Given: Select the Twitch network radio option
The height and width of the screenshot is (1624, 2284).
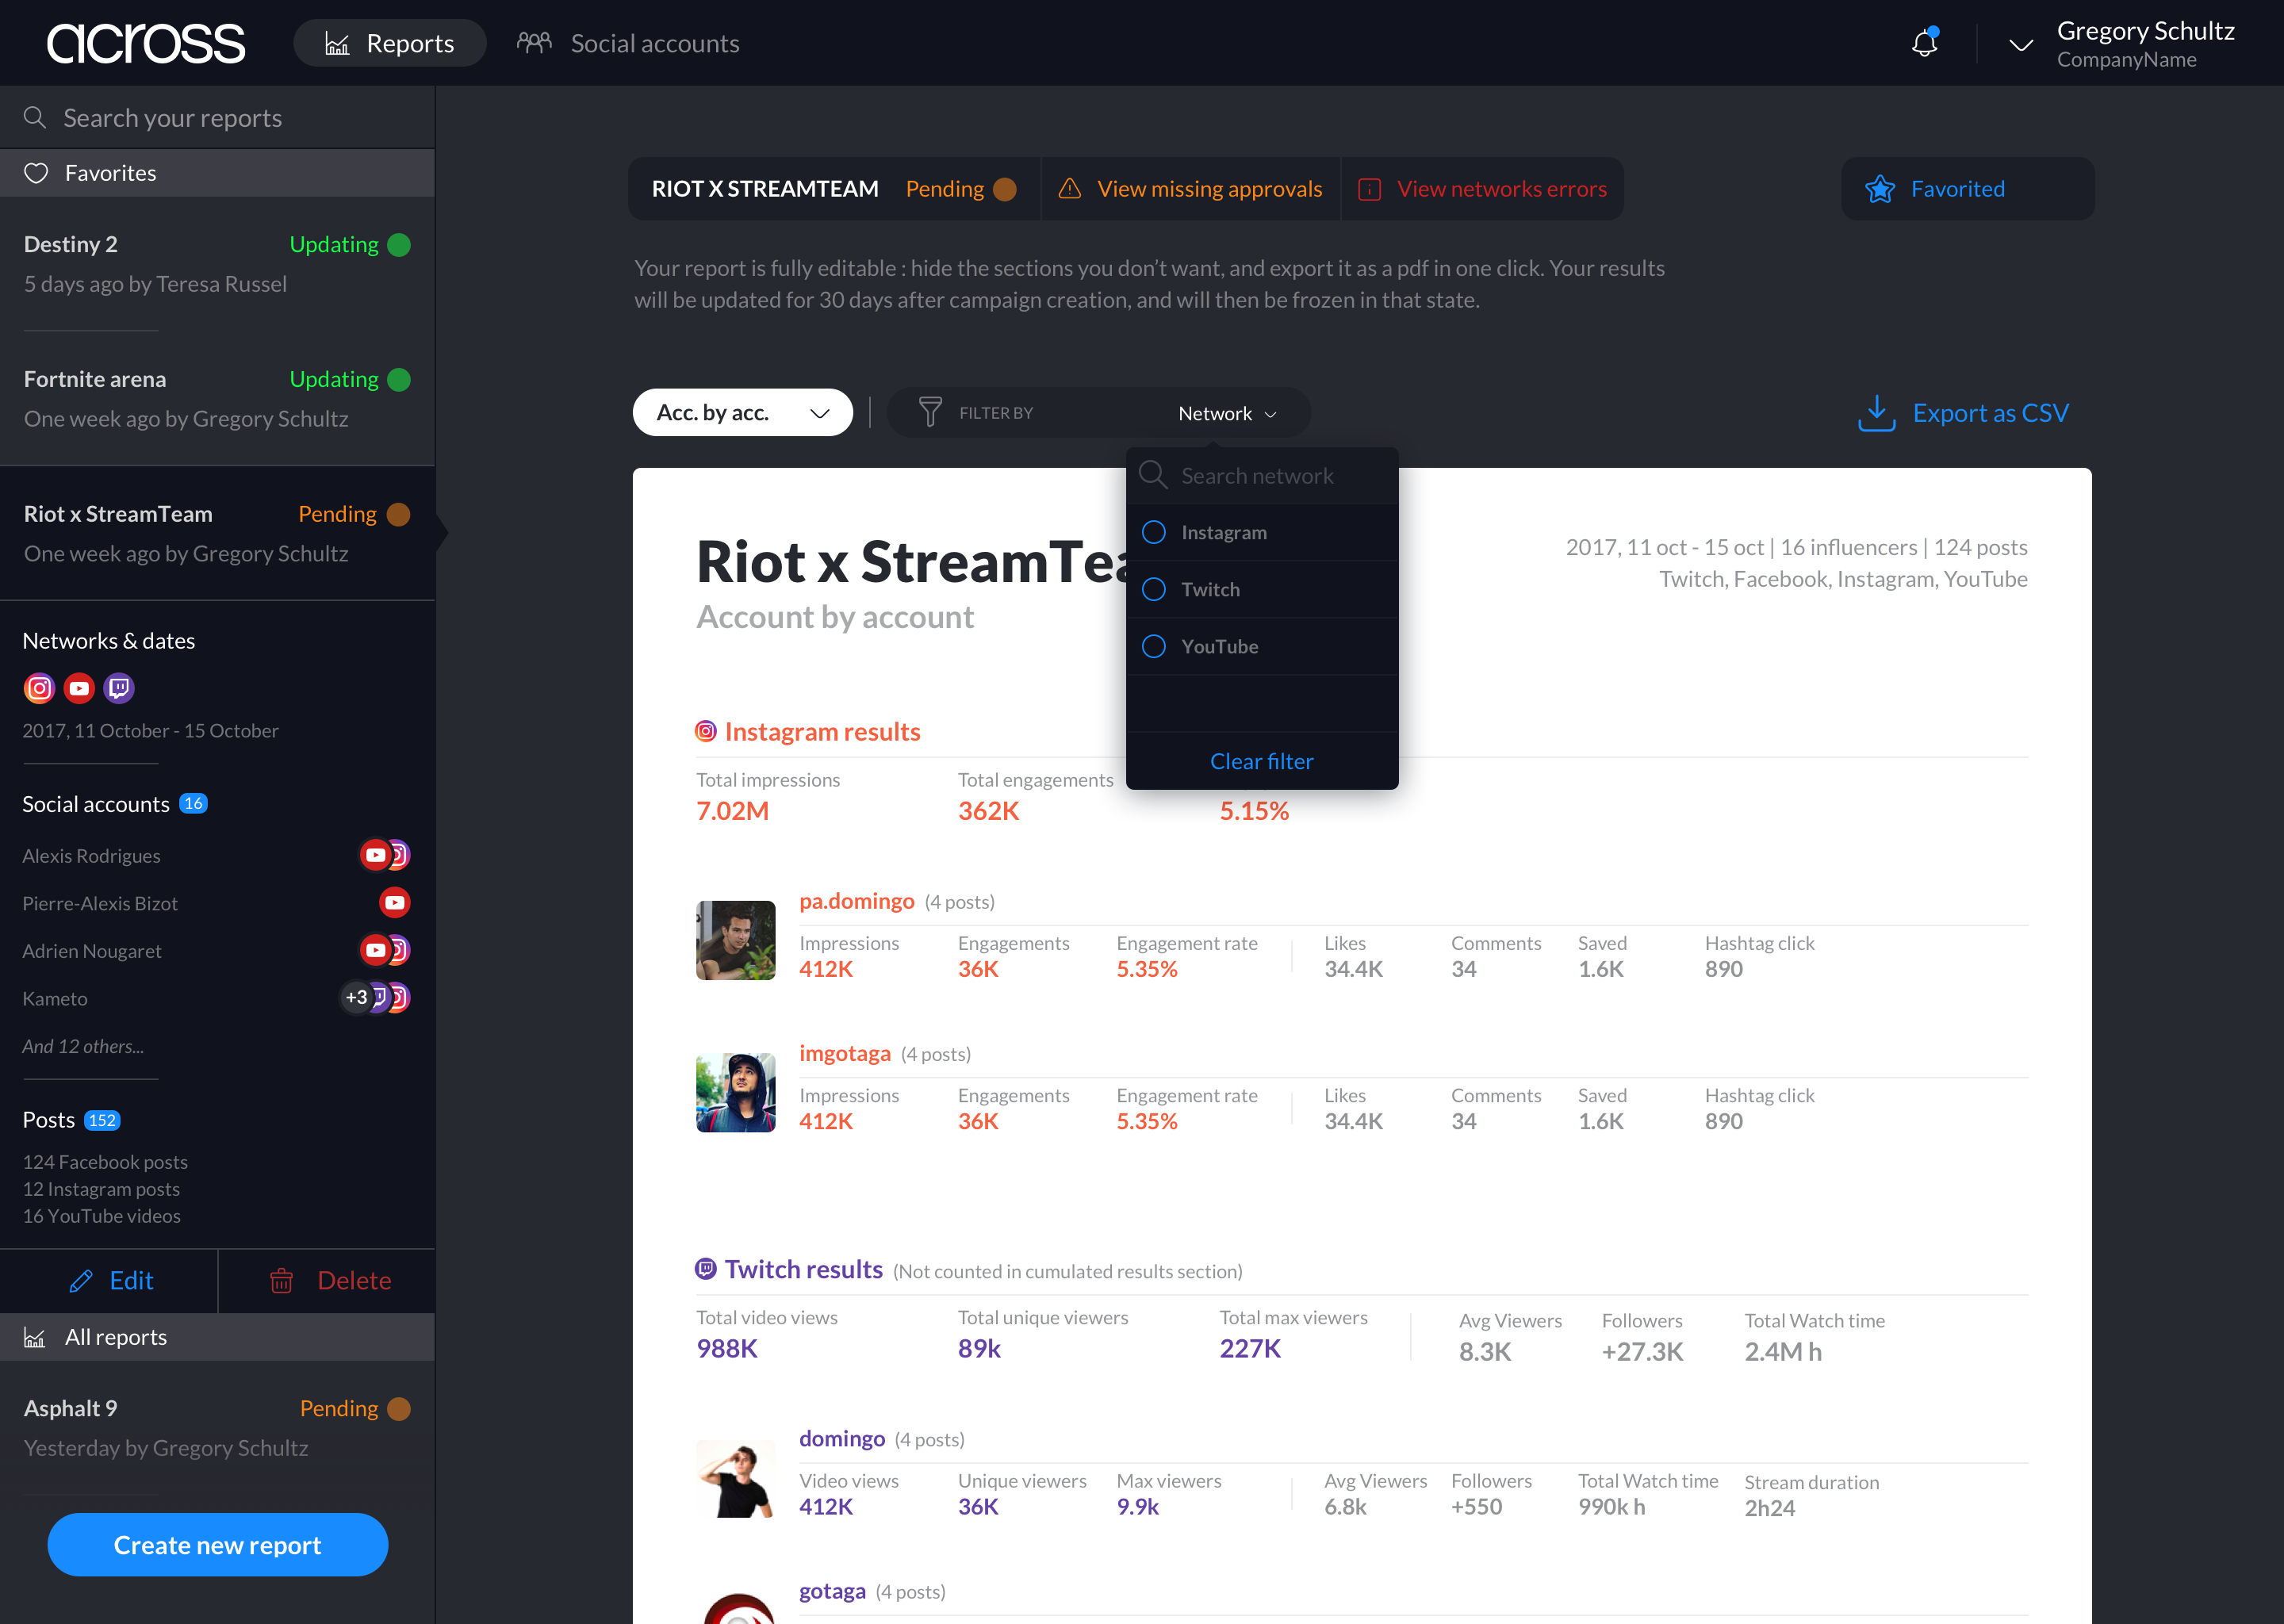Looking at the screenshot, I should [1154, 589].
